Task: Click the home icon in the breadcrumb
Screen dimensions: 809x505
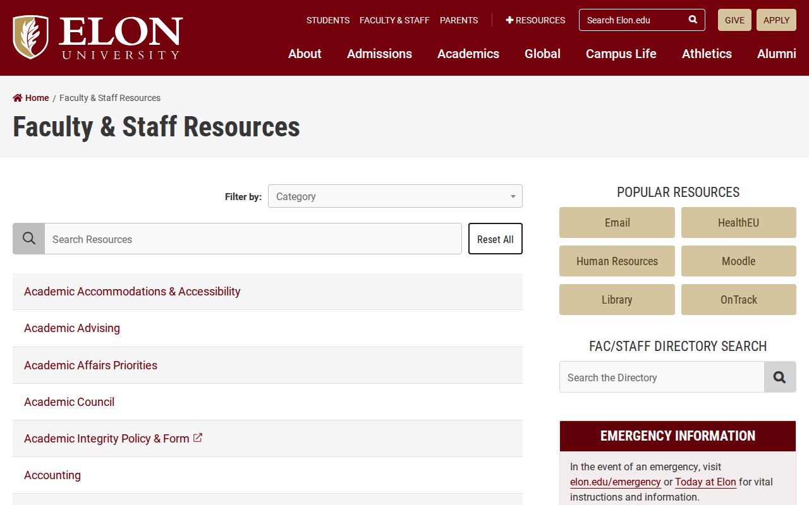Action: point(18,98)
